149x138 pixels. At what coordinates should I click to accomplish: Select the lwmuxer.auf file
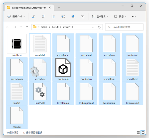(133, 93)
